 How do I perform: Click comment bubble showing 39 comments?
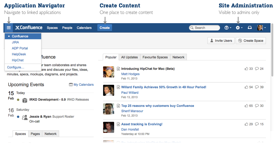tap(257, 87)
